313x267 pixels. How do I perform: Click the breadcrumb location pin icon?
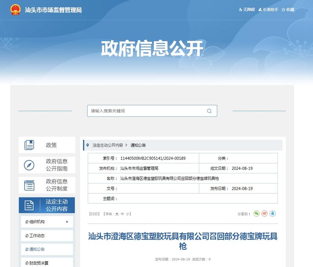(87, 145)
